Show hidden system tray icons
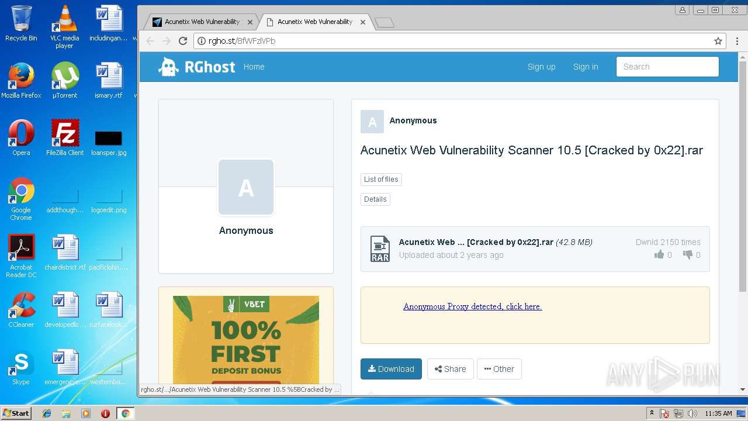This screenshot has width=748, height=421. (652, 413)
